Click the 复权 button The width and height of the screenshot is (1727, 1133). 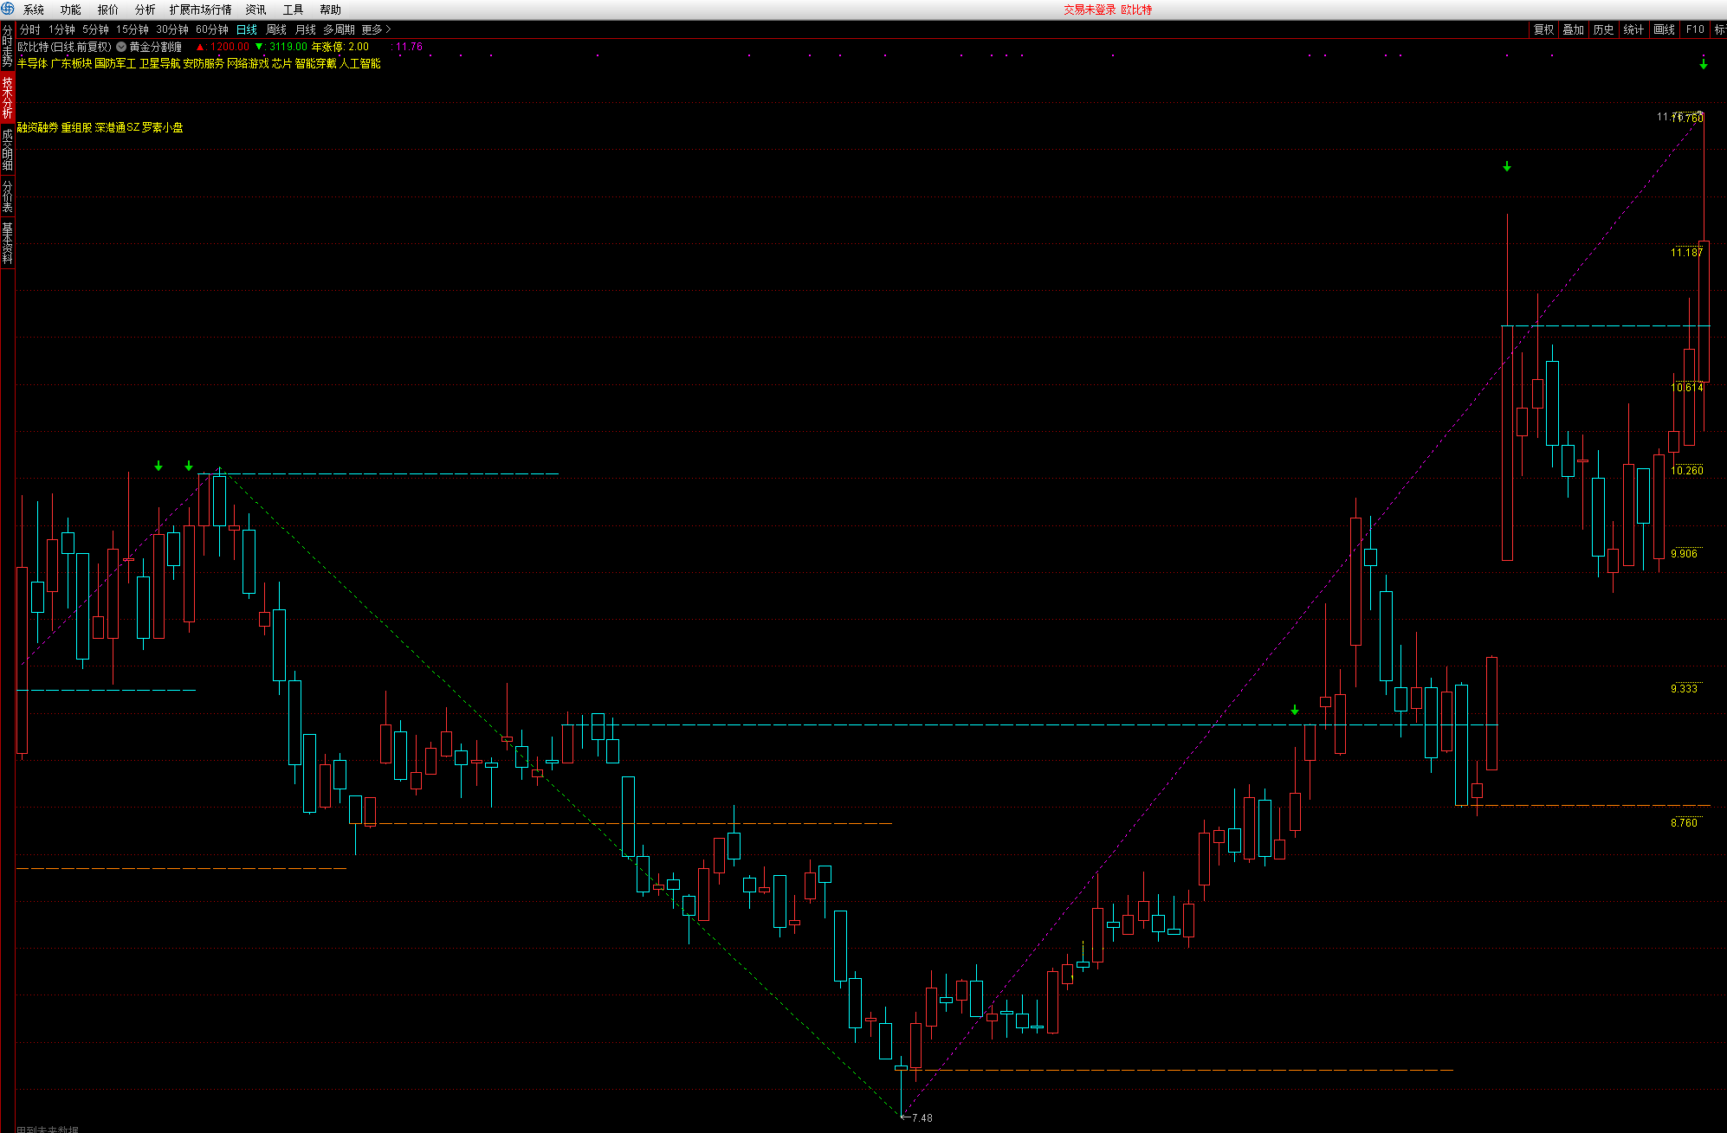click(1544, 29)
